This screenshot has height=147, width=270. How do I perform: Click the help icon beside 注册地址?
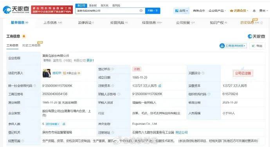tap(113, 132)
